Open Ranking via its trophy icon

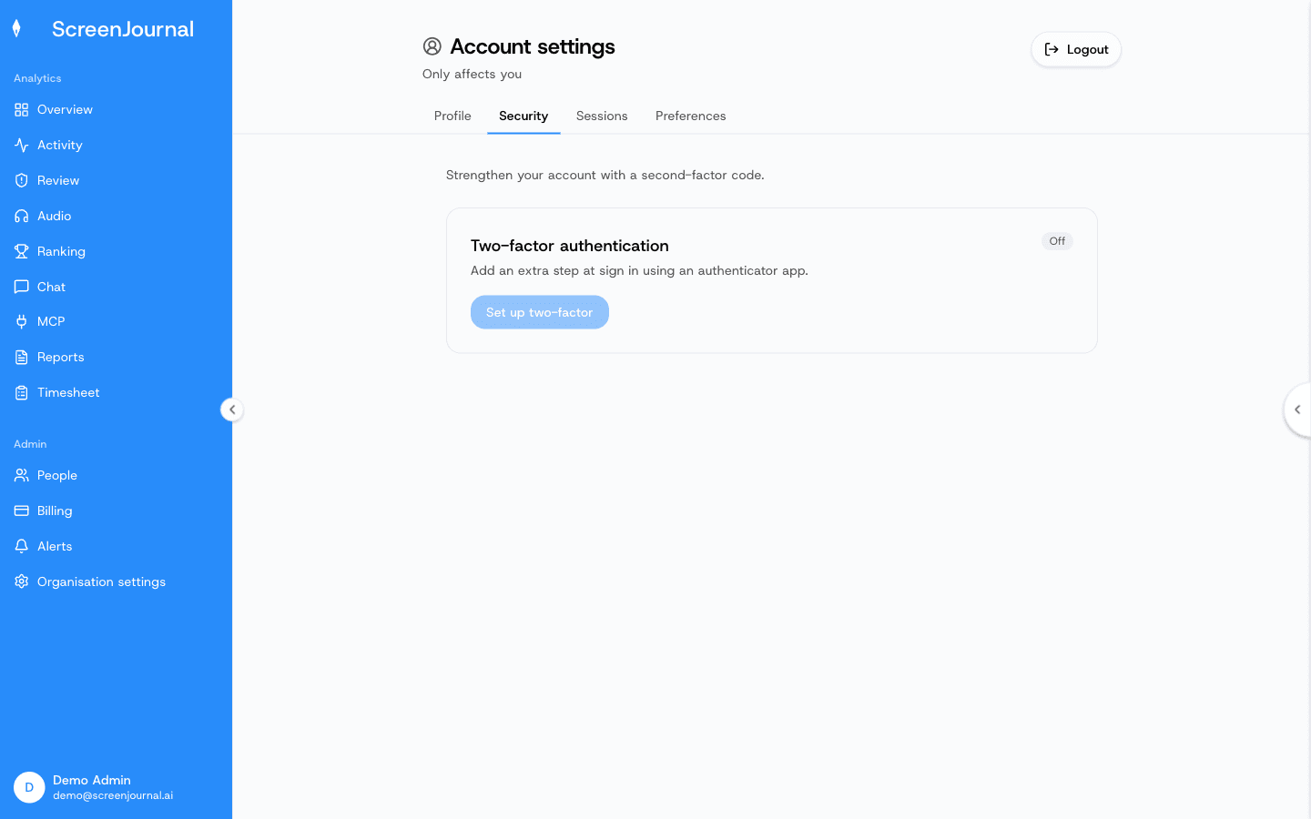tap(22, 252)
